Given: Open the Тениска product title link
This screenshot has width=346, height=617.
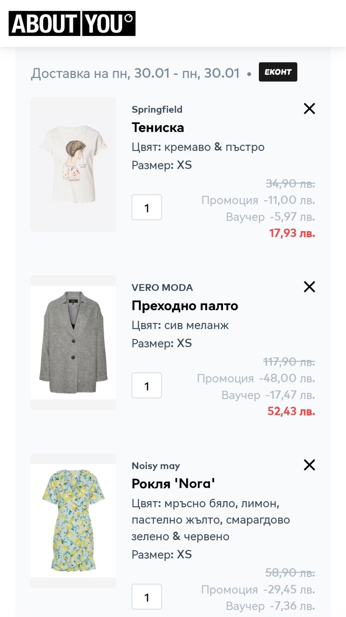Looking at the screenshot, I should click(x=158, y=128).
